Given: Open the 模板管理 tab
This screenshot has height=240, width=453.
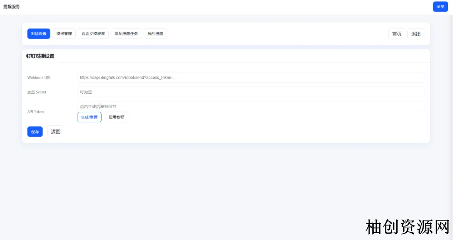Looking at the screenshot, I should click(x=64, y=34).
